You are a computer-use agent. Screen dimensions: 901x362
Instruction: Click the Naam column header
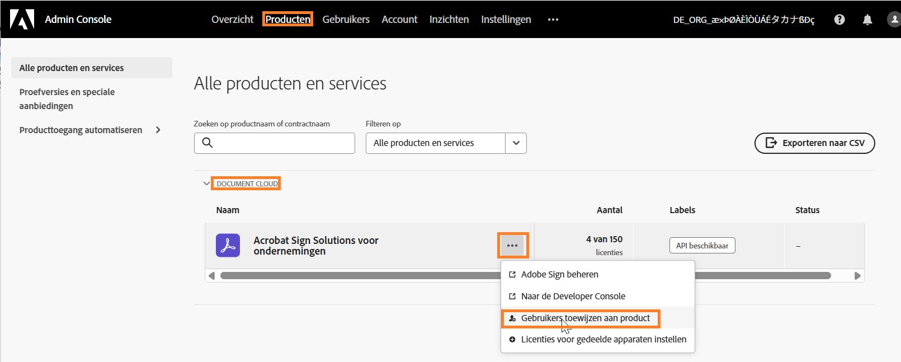(228, 210)
